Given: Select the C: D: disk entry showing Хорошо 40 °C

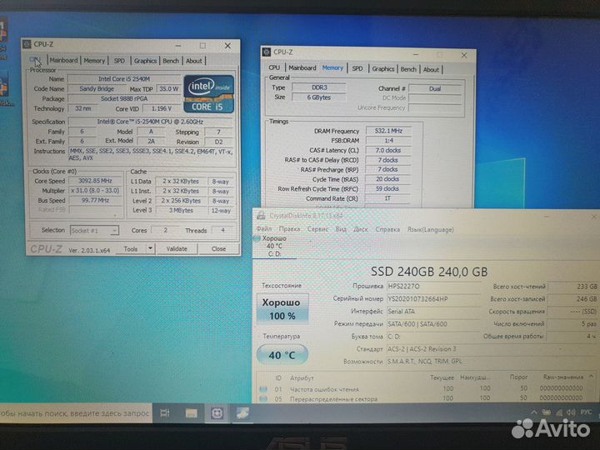Looking at the screenshot, I should pyautogui.click(x=274, y=246).
